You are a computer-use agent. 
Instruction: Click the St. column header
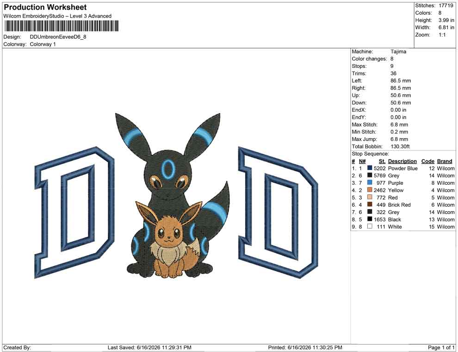point(382,161)
